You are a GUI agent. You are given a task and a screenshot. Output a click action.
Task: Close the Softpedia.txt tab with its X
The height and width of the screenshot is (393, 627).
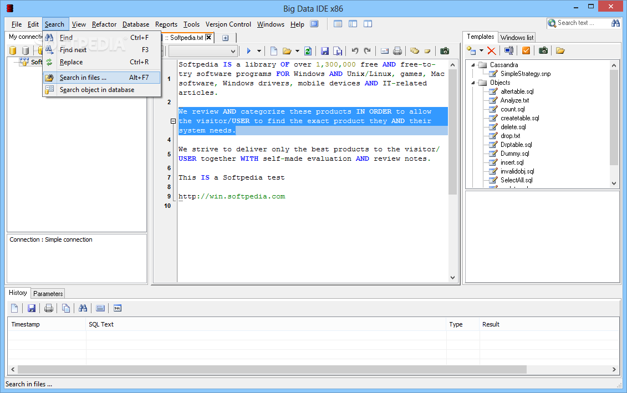click(x=208, y=38)
